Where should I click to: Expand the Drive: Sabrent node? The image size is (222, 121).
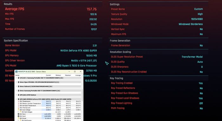point(16,86)
